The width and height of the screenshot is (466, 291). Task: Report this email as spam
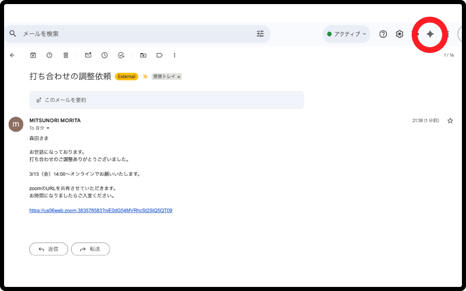pyautogui.click(x=50, y=55)
